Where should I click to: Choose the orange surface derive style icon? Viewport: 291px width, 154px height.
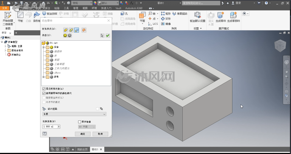pyautogui.click(x=84, y=30)
